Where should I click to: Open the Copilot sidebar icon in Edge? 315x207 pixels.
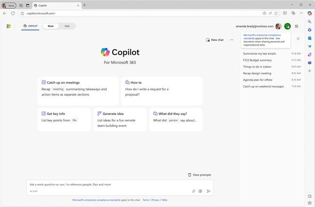pos(310,13)
